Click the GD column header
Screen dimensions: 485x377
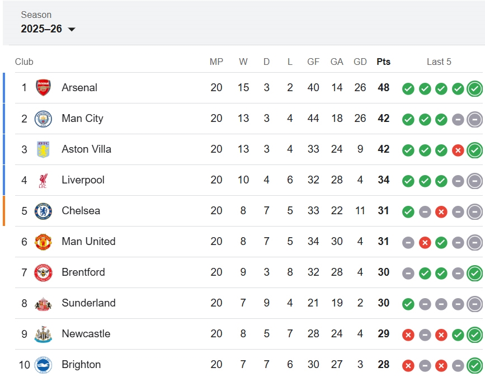360,62
